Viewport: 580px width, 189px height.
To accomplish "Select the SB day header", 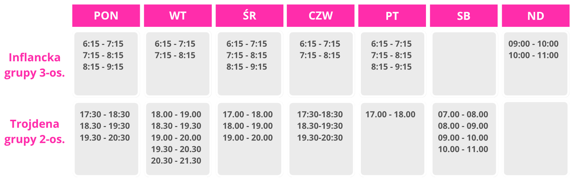I will point(464,16).
